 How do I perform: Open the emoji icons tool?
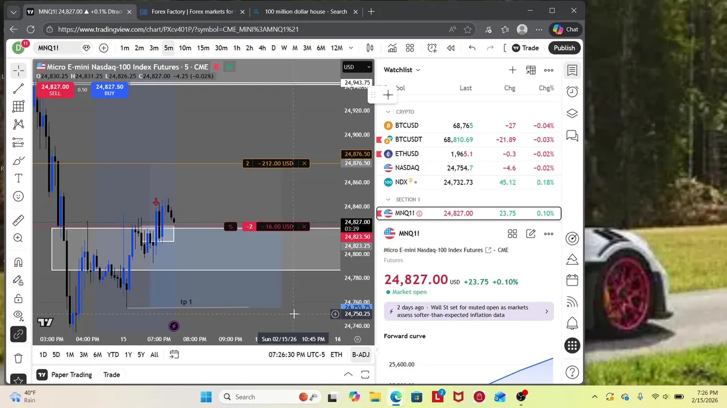(x=18, y=196)
